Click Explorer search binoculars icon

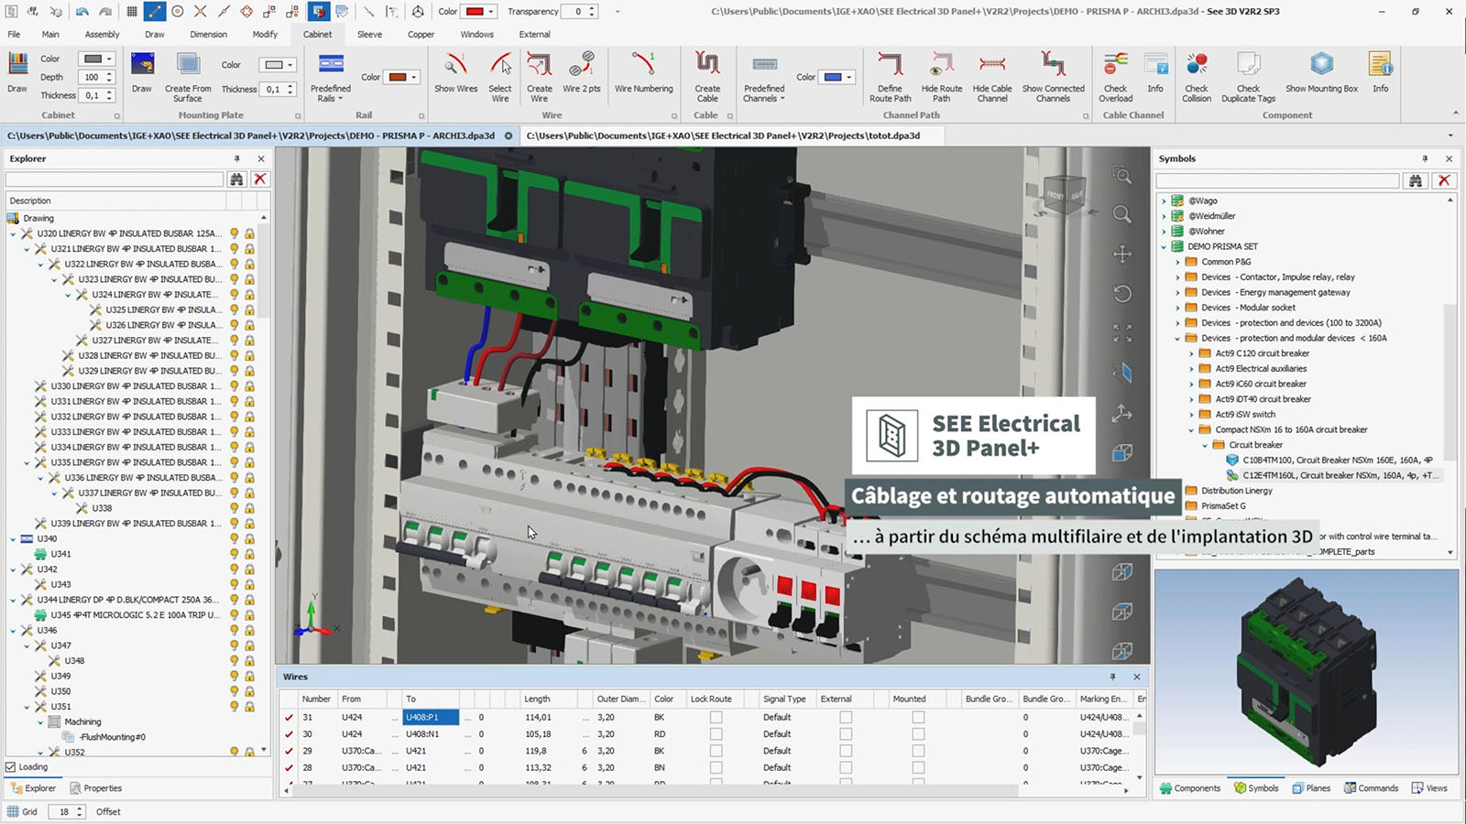pyautogui.click(x=237, y=179)
